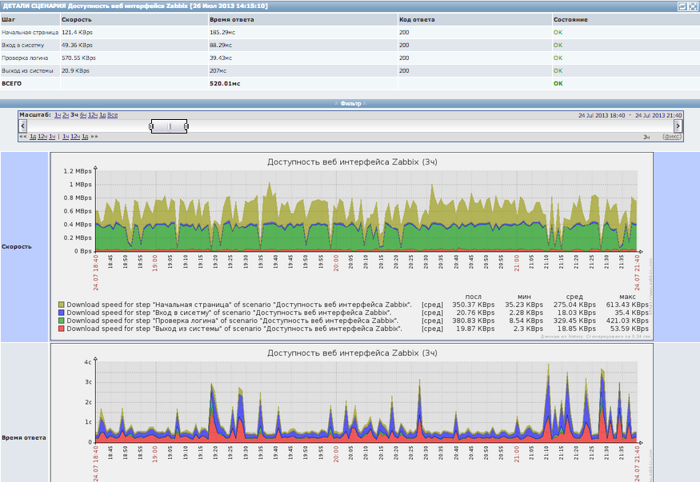Click the 350.37 KBps посл value in the legend
This screenshot has height=482, width=700.
click(x=474, y=305)
